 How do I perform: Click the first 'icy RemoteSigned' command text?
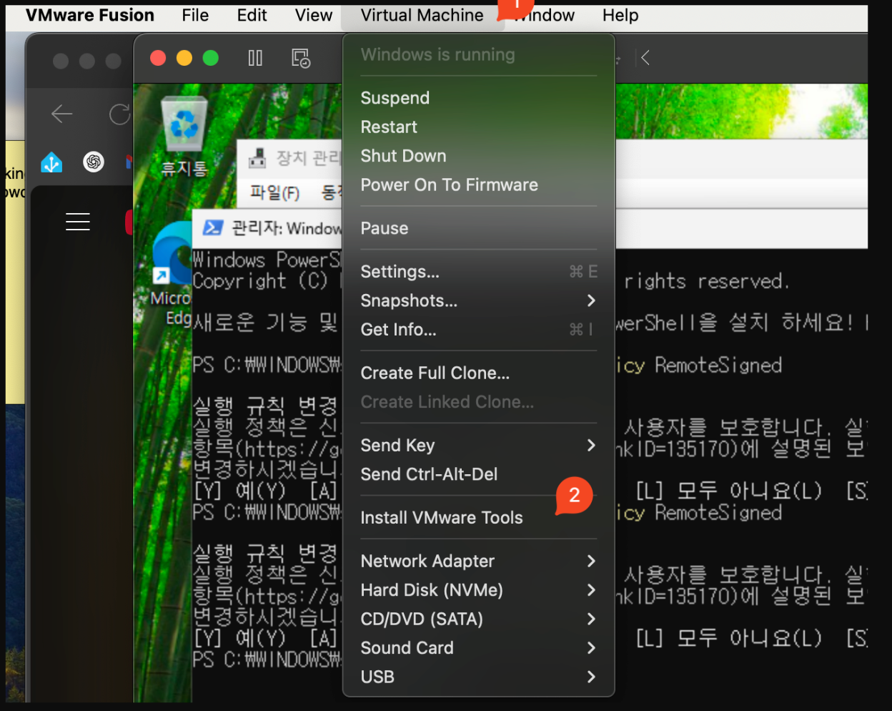[699, 366]
